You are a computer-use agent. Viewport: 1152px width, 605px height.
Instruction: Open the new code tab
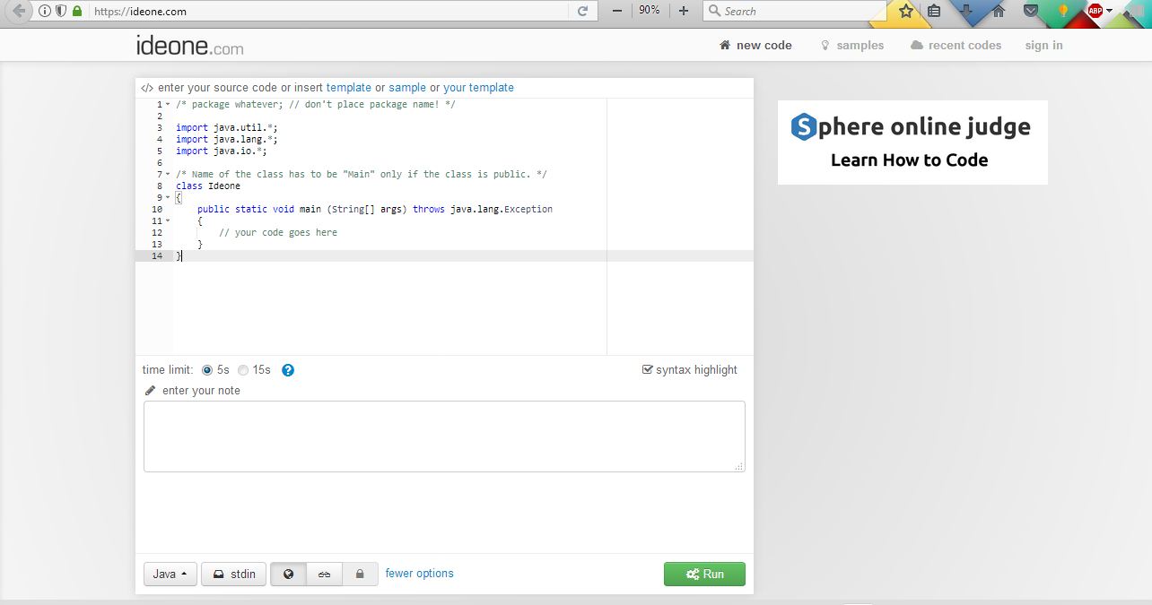click(x=755, y=46)
